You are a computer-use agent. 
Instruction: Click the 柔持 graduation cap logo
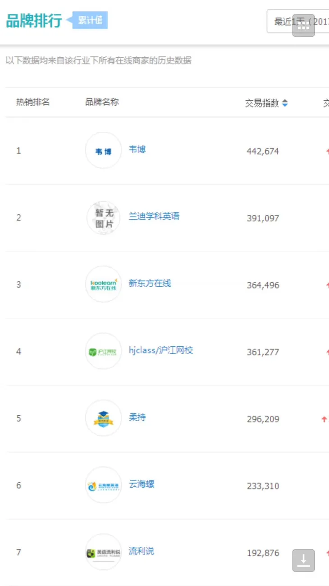pyautogui.click(x=103, y=418)
